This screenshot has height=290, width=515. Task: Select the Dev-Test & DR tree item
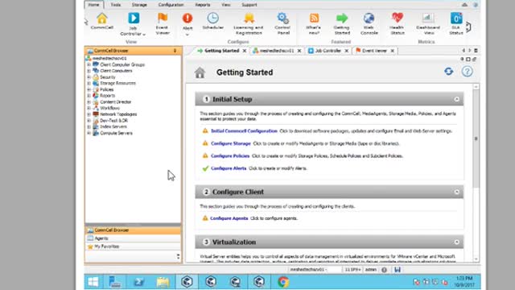[x=113, y=120]
